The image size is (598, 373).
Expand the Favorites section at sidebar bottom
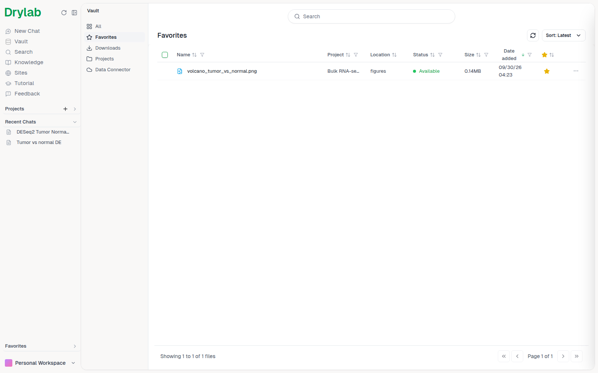pos(75,346)
